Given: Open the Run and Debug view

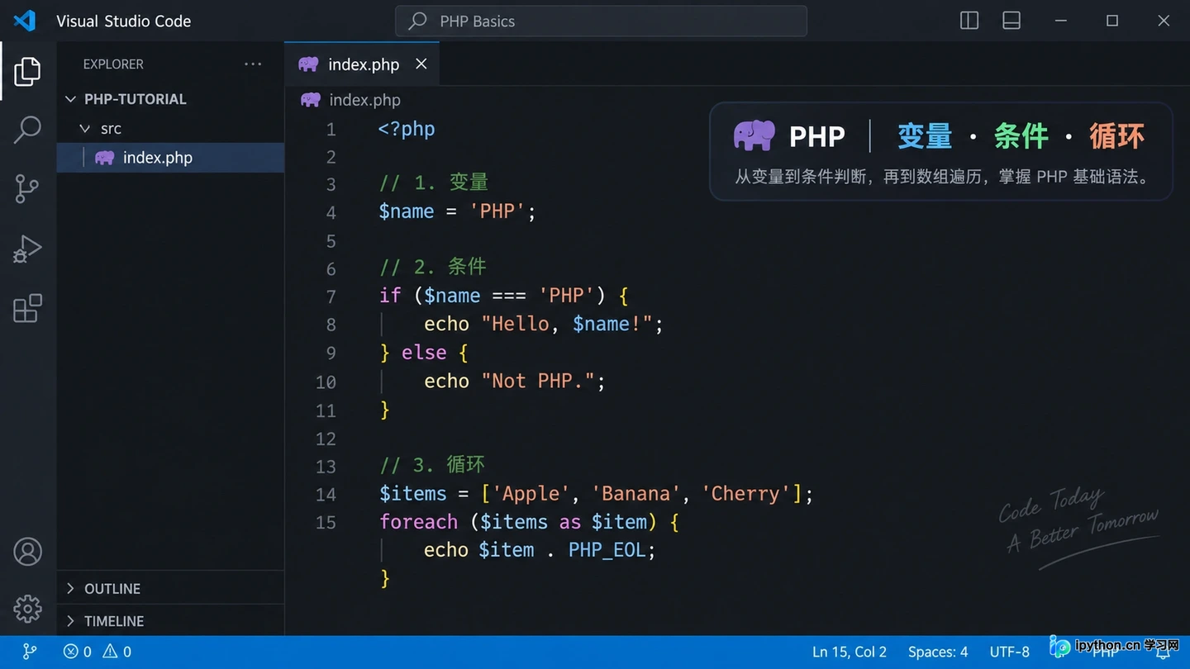Looking at the screenshot, I should pos(27,249).
